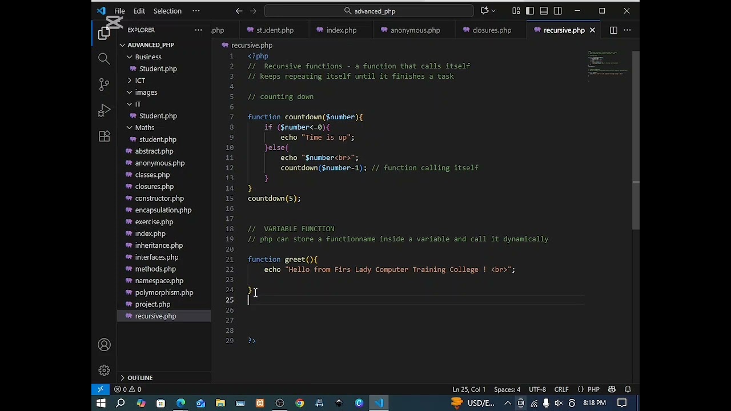Image resolution: width=731 pixels, height=411 pixels.
Task: Click the Explorer more actions ellipsis
Action: click(198, 30)
